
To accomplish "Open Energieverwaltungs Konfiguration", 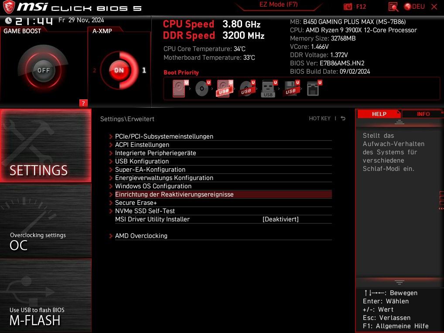I will [220, 178].
